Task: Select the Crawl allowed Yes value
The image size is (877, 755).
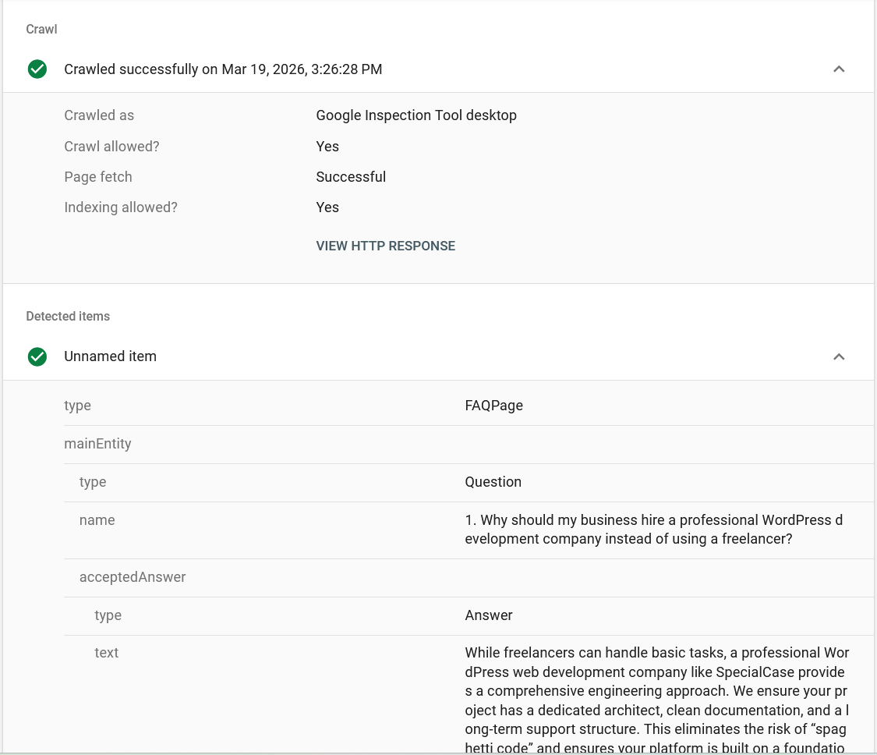Action: pos(327,146)
